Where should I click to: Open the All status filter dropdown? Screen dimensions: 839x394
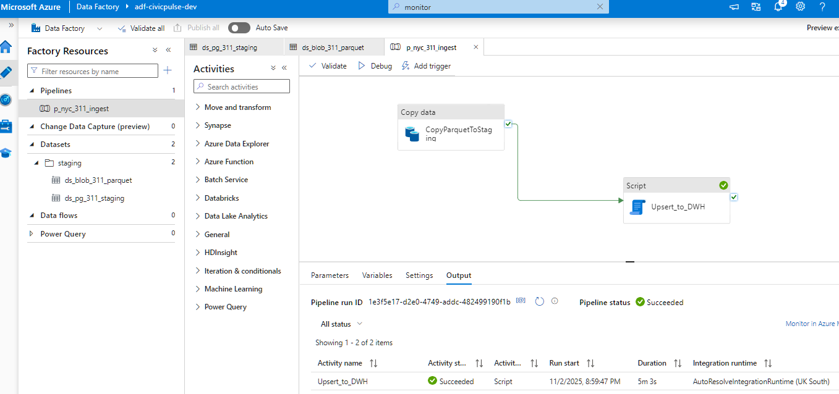[341, 324]
